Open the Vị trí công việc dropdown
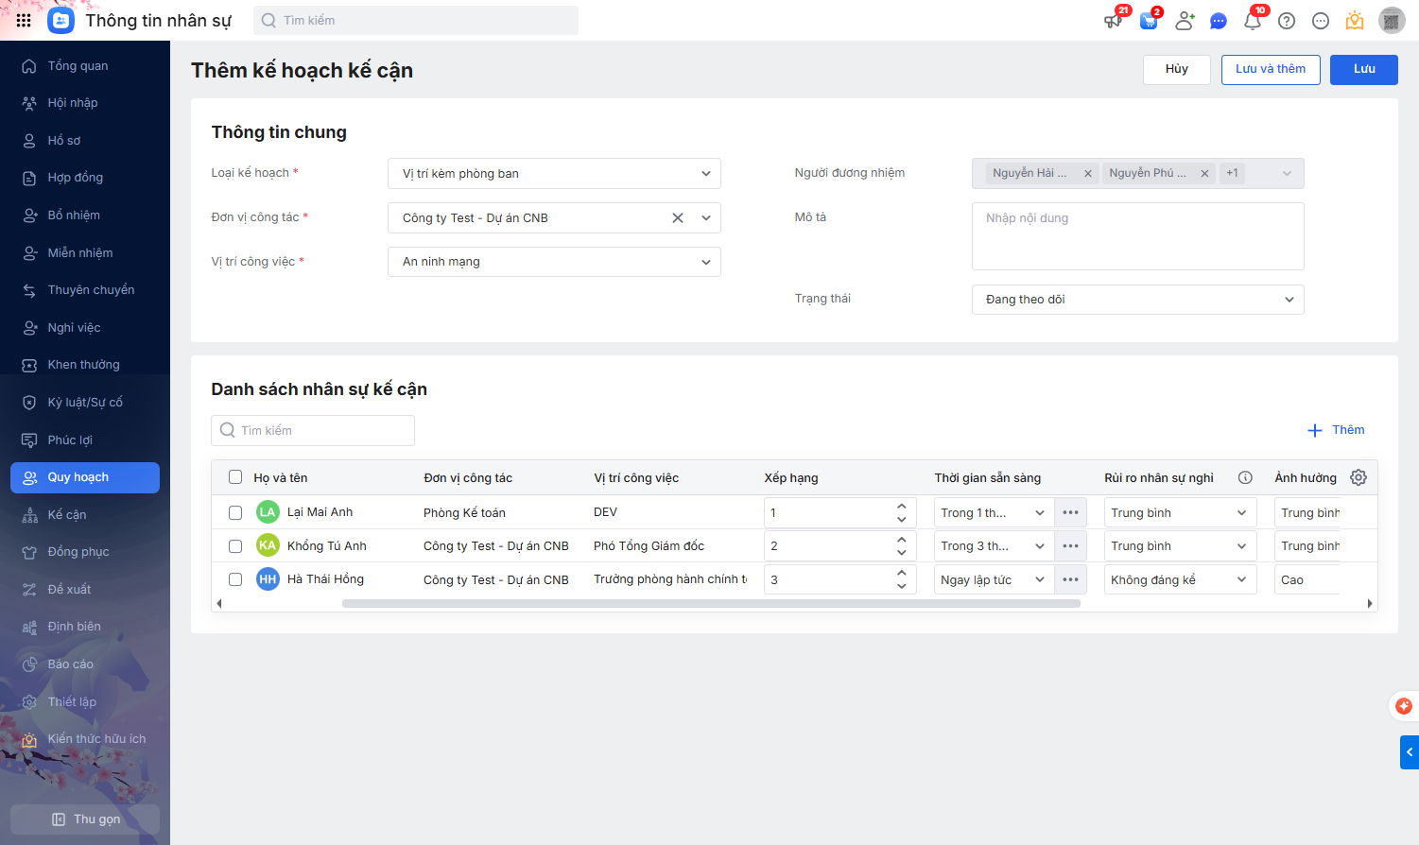Screen dimensions: 1419x845 pos(554,262)
